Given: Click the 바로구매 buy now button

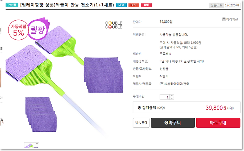Looking at the screenshot, I should (218, 123).
